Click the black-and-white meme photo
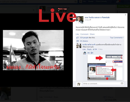 tap(33, 50)
